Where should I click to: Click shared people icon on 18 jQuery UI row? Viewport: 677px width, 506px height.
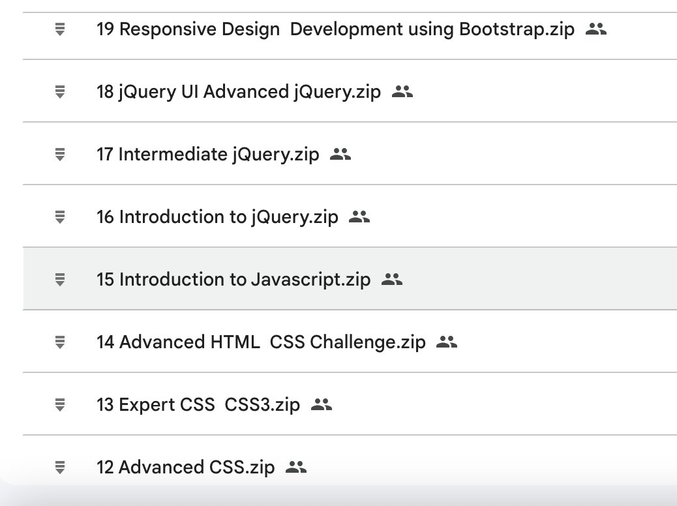[x=402, y=91]
